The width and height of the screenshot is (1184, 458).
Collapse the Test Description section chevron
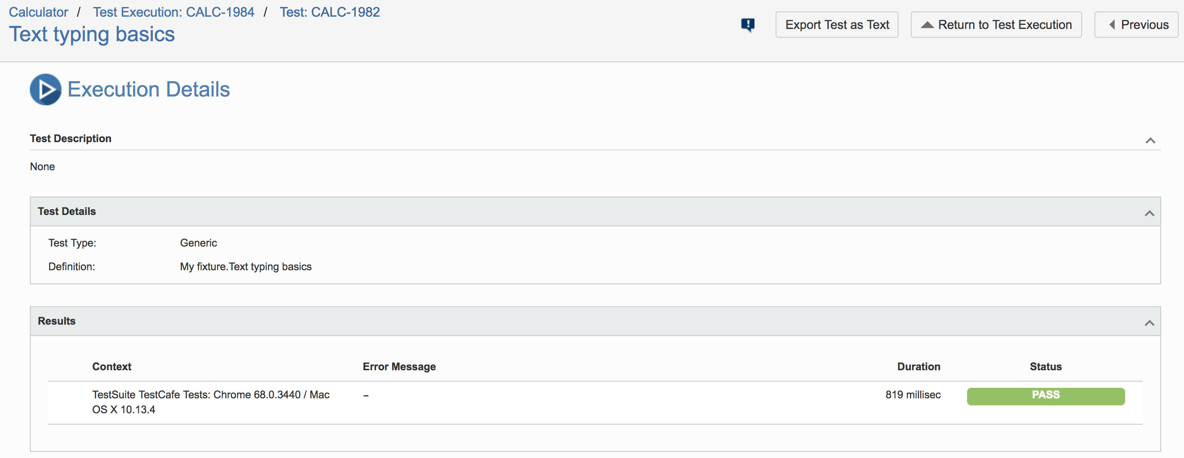[1150, 140]
